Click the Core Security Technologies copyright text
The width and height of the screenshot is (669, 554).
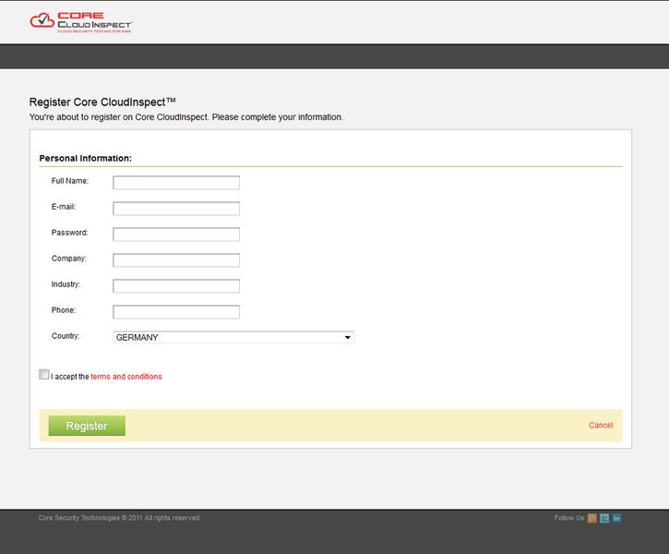[x=119, y=518]
